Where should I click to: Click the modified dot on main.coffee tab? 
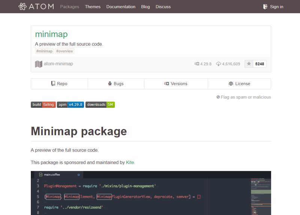click(78, 175)
